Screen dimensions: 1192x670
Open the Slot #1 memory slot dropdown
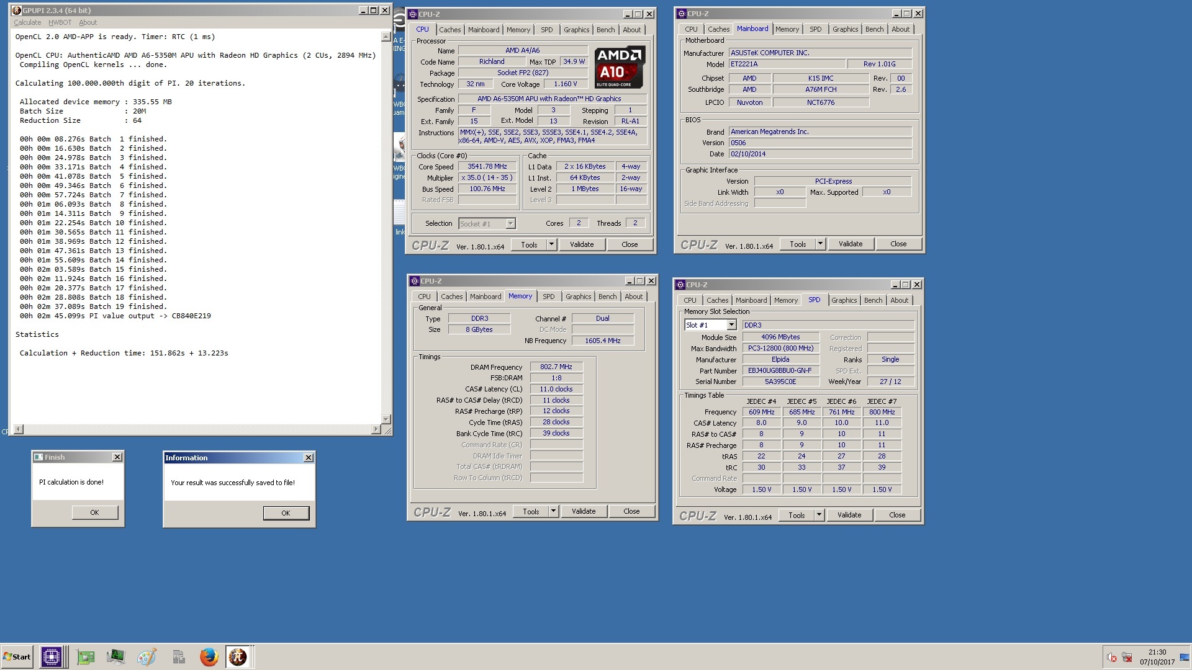pos(731,325)
